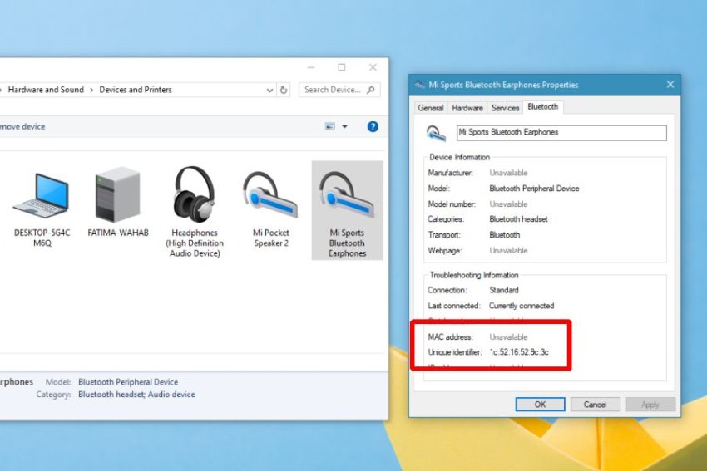
Task: Select the Mi Sports Bluetooth Earphones device
Action: pos(347,210)
